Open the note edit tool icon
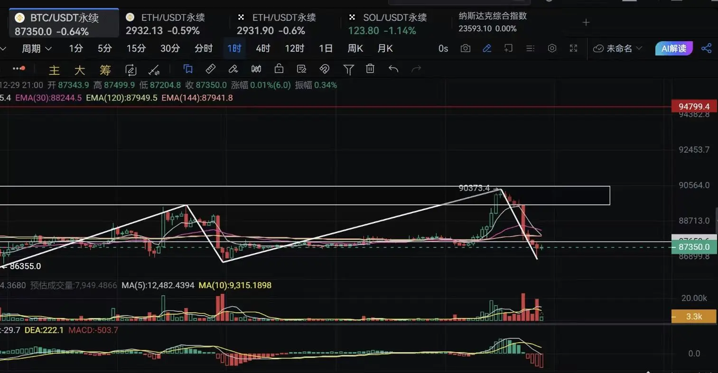718x373 pixels. click(x=301, y=69)
